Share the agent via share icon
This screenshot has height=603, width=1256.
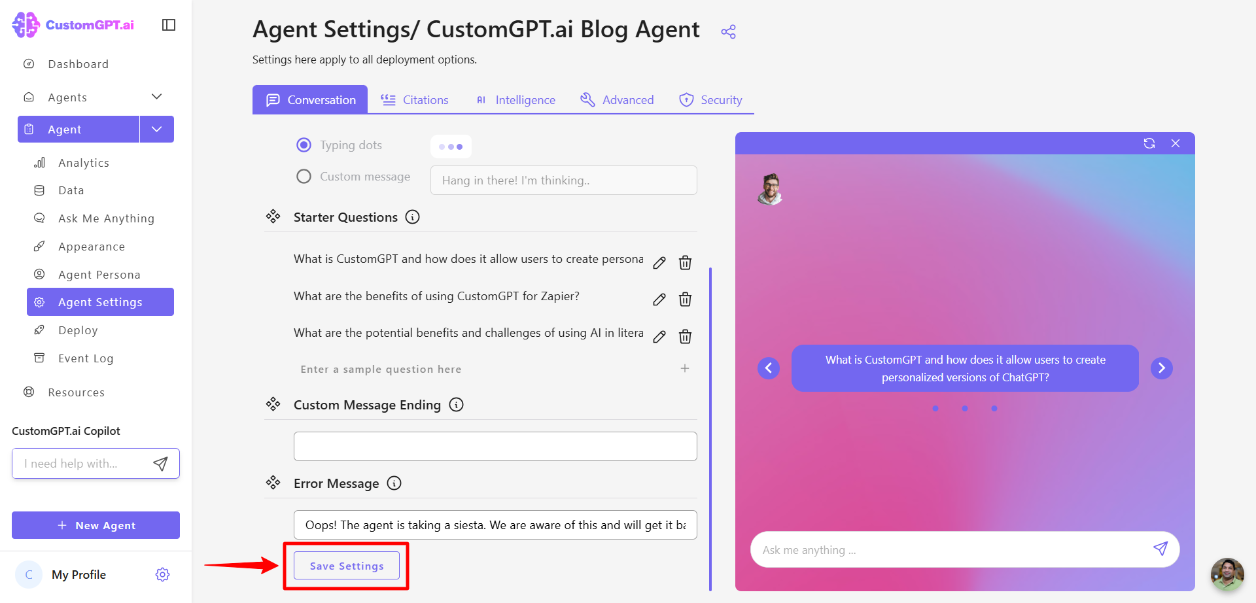728,31
